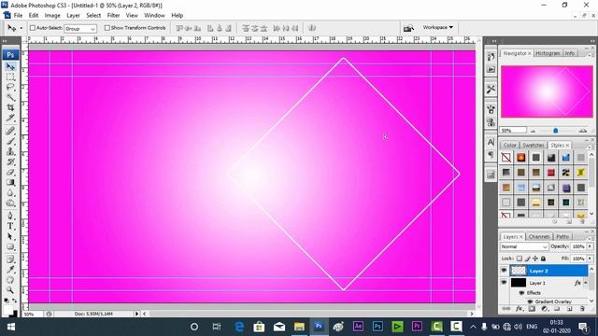Select the Gradient tool
The height and width of the screenshot is (336, 598).
coord(10,183)
